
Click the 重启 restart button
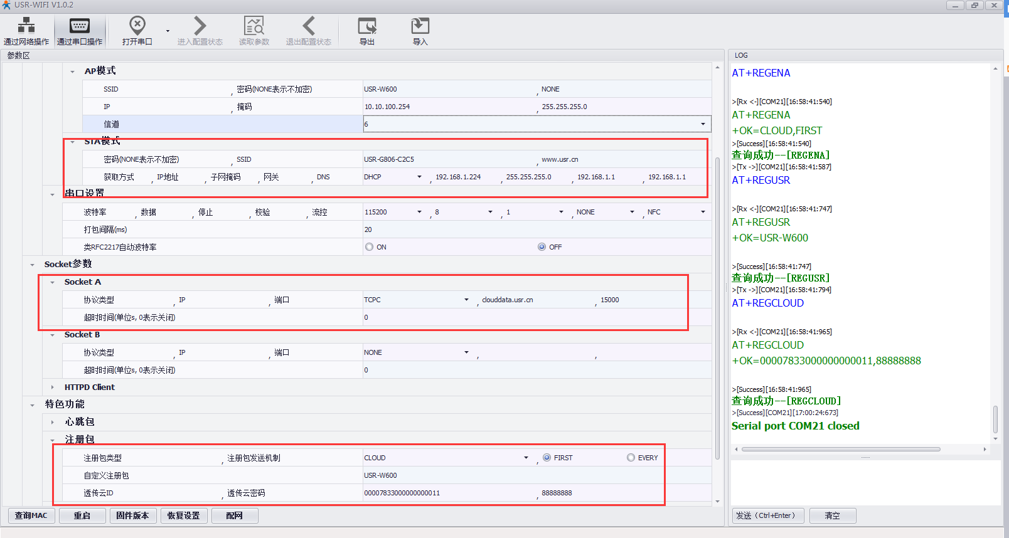point(82,515)
